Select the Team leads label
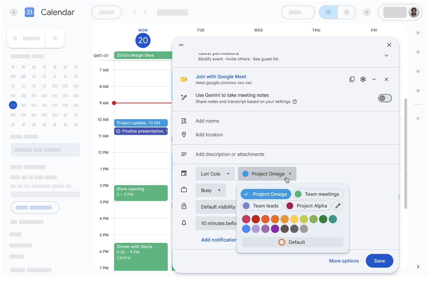 coord(262,206)
